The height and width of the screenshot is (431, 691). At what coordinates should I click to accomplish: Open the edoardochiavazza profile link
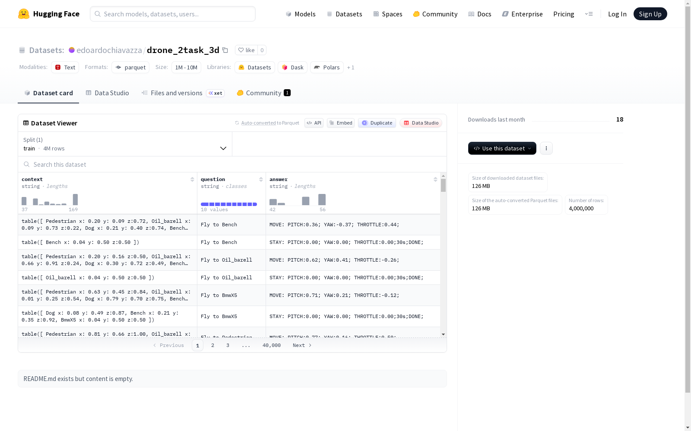tap(109, 50)
